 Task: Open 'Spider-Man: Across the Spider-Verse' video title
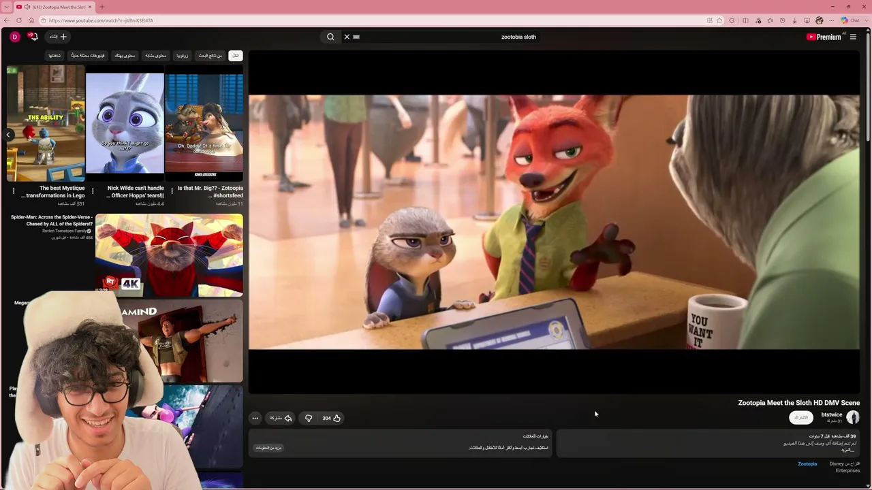click(52, 220)
